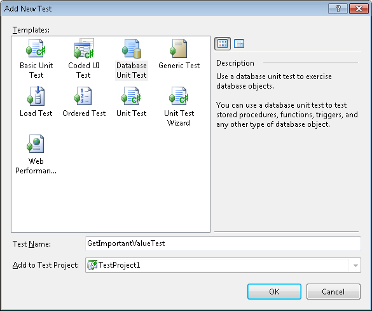Switch to large icons view
372x311 pixels.
point(223,43)
